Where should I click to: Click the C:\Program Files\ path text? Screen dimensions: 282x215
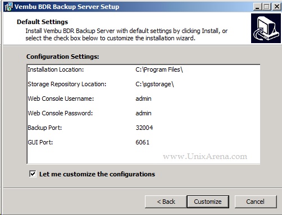point(159,69)
